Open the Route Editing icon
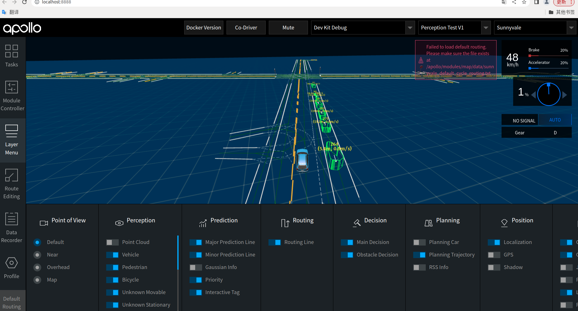This screenshot has width=578, height=311. (12, 175)
